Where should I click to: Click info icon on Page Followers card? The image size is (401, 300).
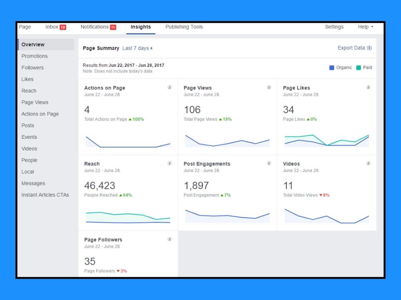(x=170, y=239)
